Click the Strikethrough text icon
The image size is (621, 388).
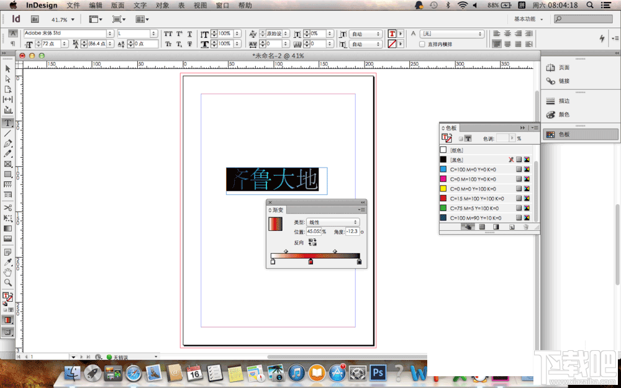coord(189,44)
